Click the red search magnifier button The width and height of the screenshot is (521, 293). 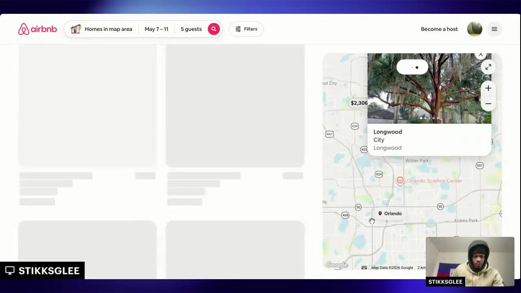(214, 29)
